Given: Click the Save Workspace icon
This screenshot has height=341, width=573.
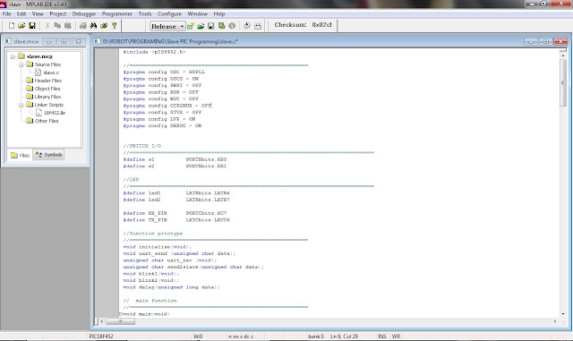Looking at the screenshot, I should click(211, 26).
